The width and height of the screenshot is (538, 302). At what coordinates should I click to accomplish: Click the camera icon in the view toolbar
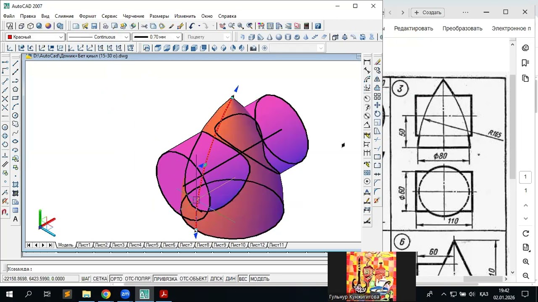pyautogui.click(x=253, y=48)
